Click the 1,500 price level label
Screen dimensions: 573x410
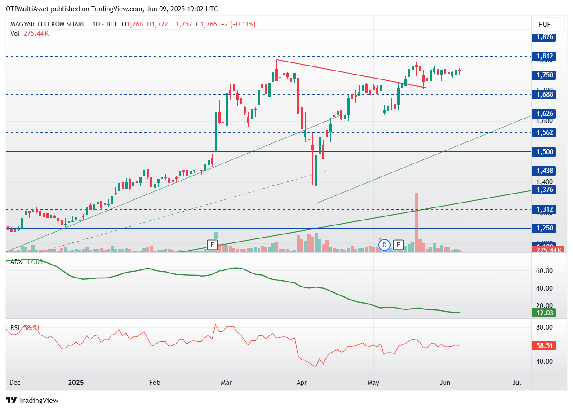(544, 152)
